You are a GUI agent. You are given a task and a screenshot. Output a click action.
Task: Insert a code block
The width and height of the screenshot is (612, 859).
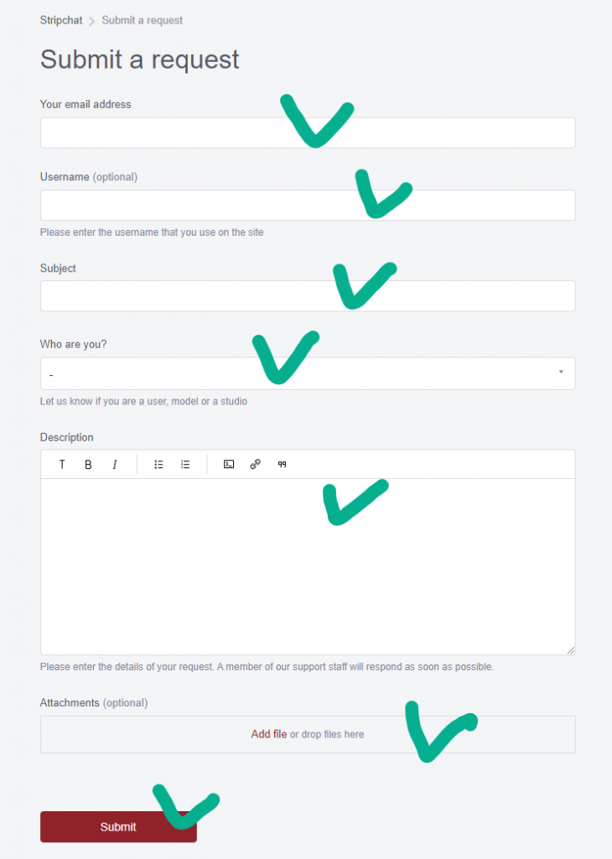tap(229, 465)
